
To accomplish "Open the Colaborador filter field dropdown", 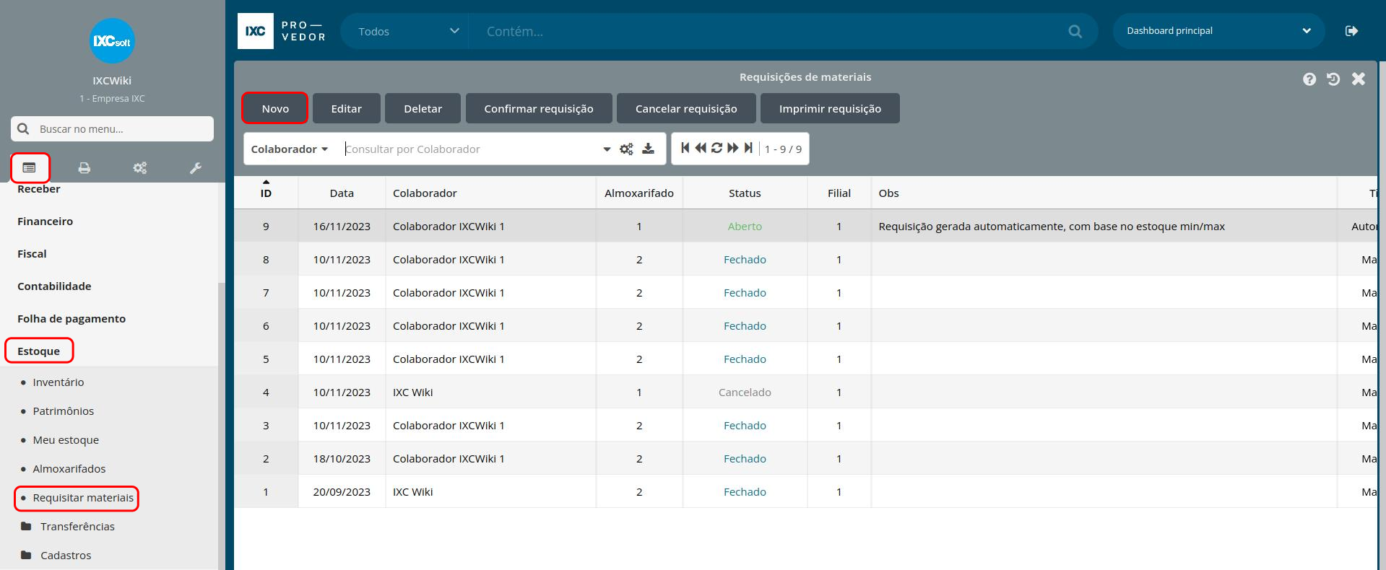I will (x=290, y=149).
